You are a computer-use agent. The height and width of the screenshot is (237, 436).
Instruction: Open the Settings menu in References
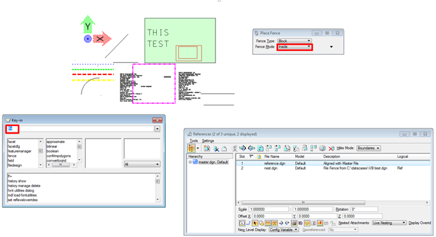click(x=208, y=141)
